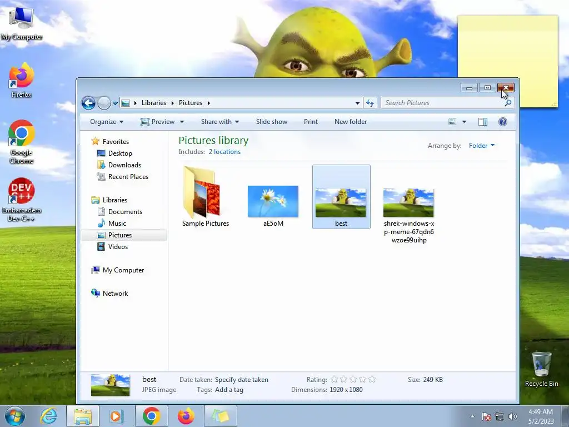Click the greyed Forward navigation button
Screen dimensions: 569x427
104,103
